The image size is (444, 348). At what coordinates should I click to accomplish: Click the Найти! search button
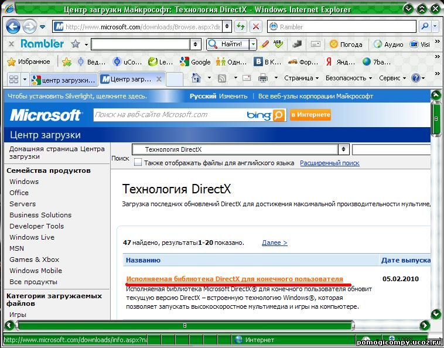(x=228, y=44)
